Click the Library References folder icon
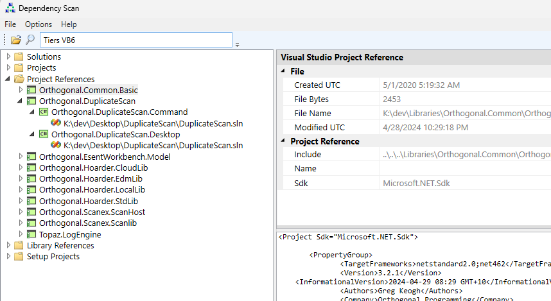551x301 pixels. click(19, 245)
